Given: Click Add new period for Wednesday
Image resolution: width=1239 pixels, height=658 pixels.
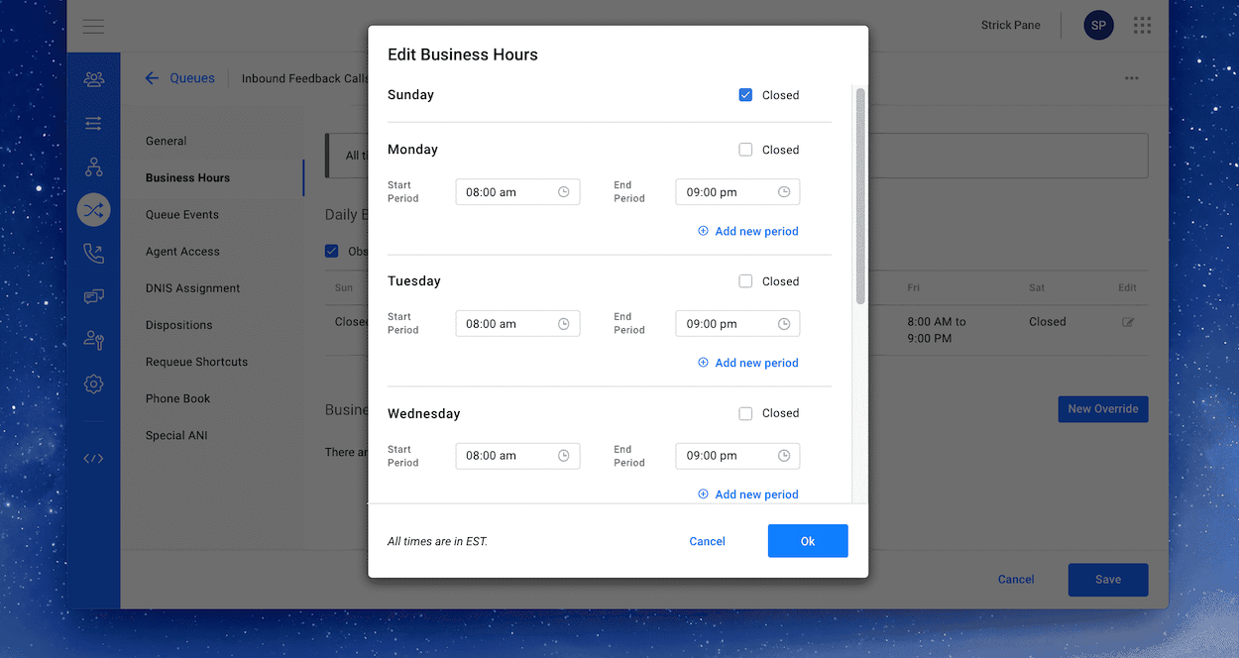Looking at the screenshot, I should [x=748, y=494].
